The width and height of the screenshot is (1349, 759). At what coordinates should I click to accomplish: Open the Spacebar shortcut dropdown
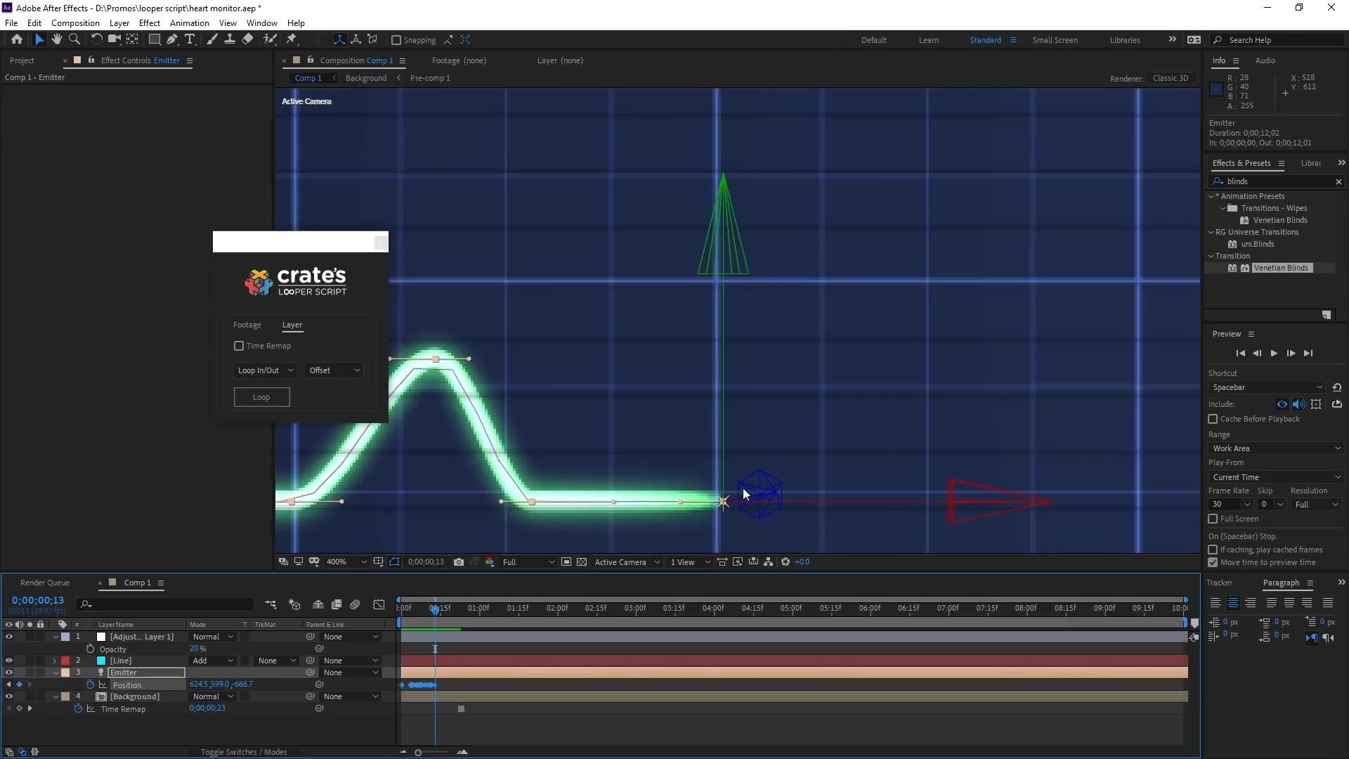click(1267, 388)
